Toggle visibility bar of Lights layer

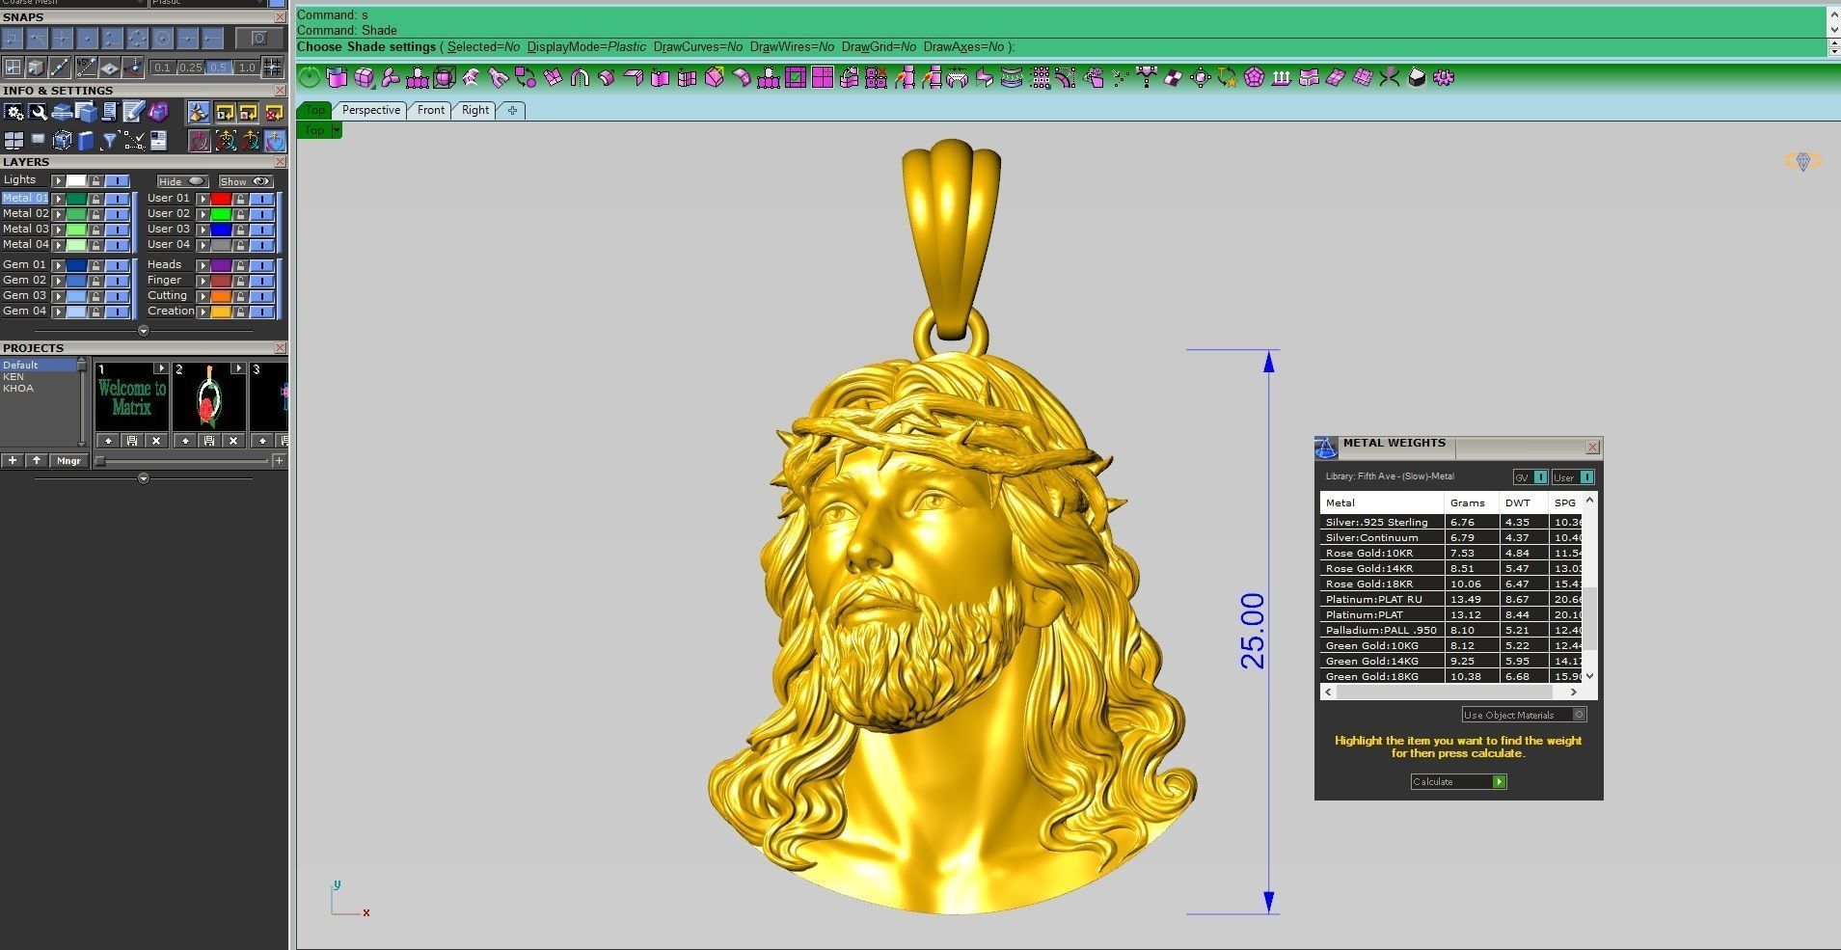pyautogui.click(x=118, y=180)
